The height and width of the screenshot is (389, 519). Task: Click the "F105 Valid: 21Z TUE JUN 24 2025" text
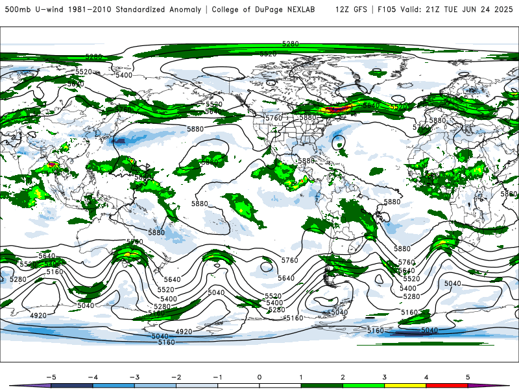tap(445, 10)
